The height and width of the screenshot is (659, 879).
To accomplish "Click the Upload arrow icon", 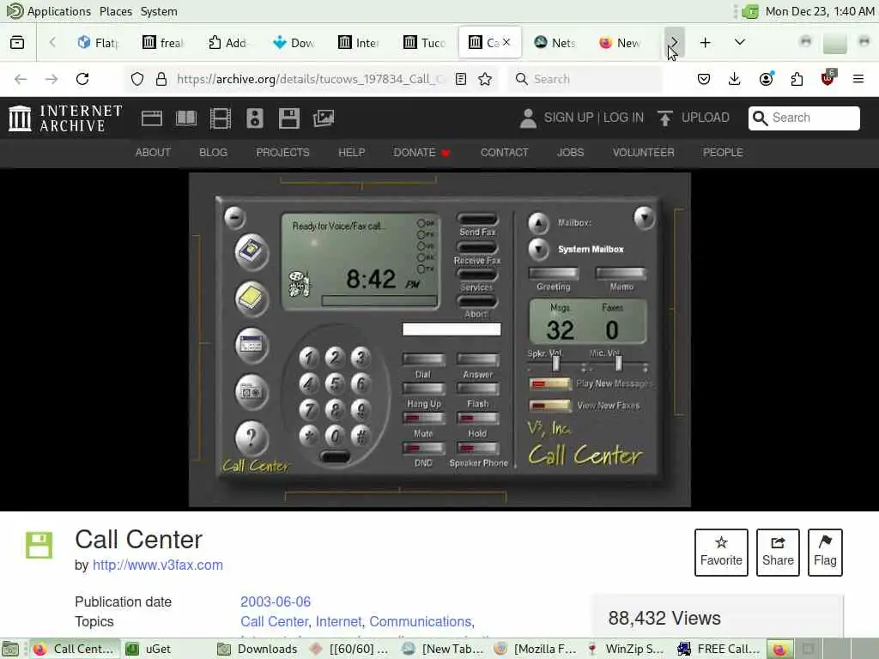I will (x=665, y=118).
